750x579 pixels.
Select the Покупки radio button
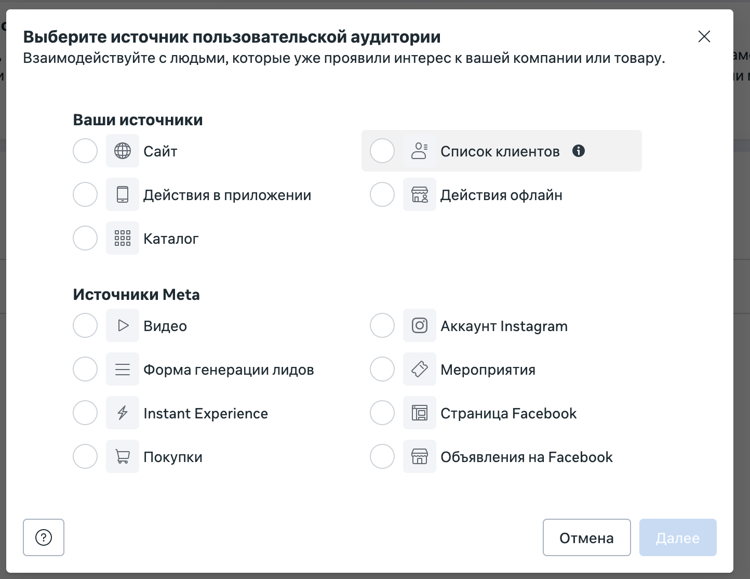click(85, 456)
